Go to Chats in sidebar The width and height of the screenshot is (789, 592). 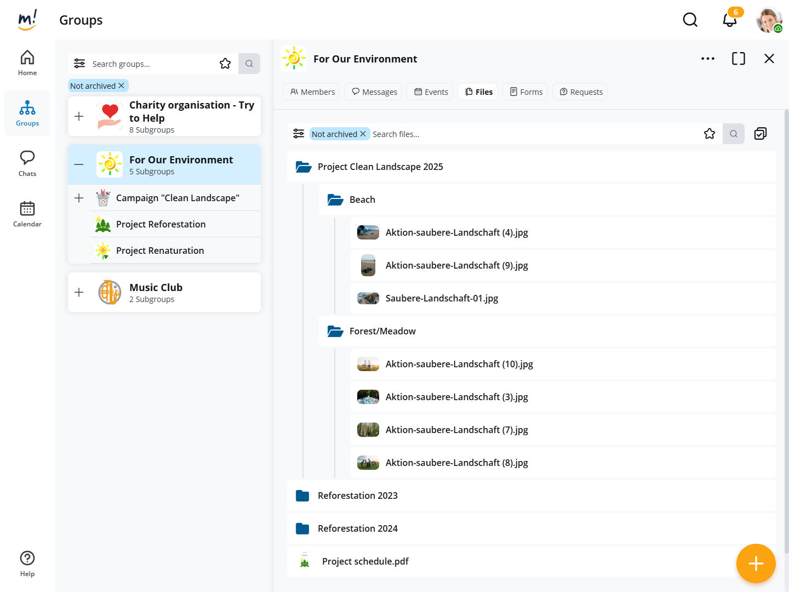tap(27, 163)
